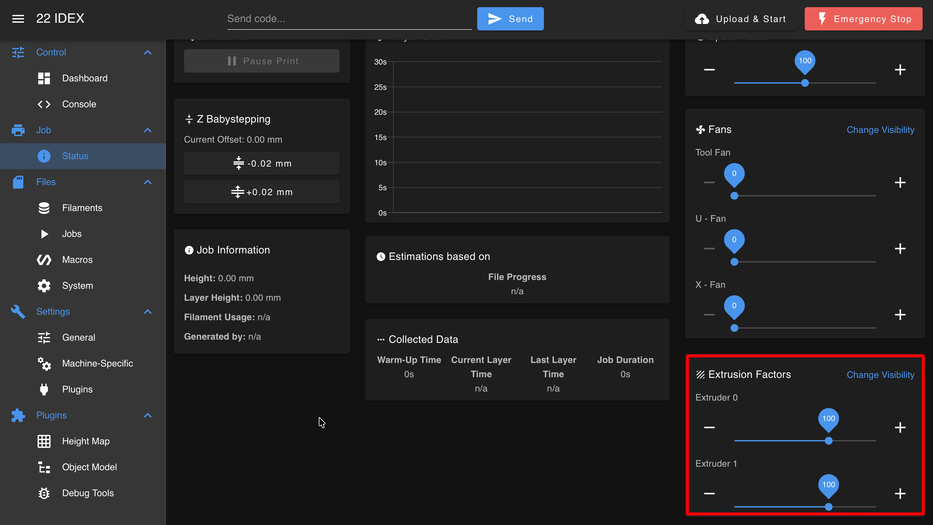Click the Filaments spool icon

[x=44, y=208]
